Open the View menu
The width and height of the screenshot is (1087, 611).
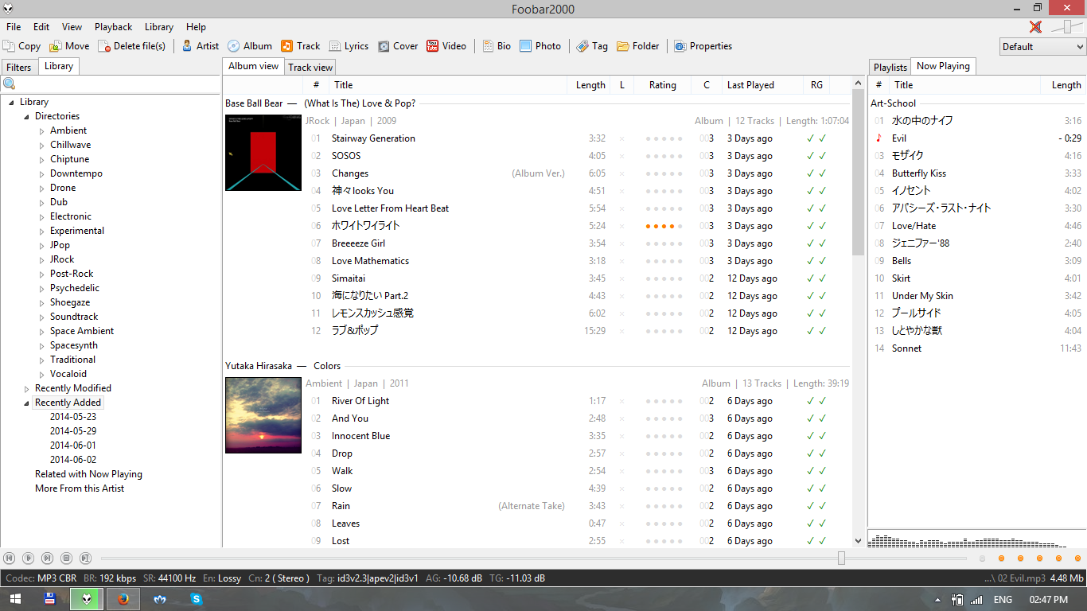click(x=72, y=27)
